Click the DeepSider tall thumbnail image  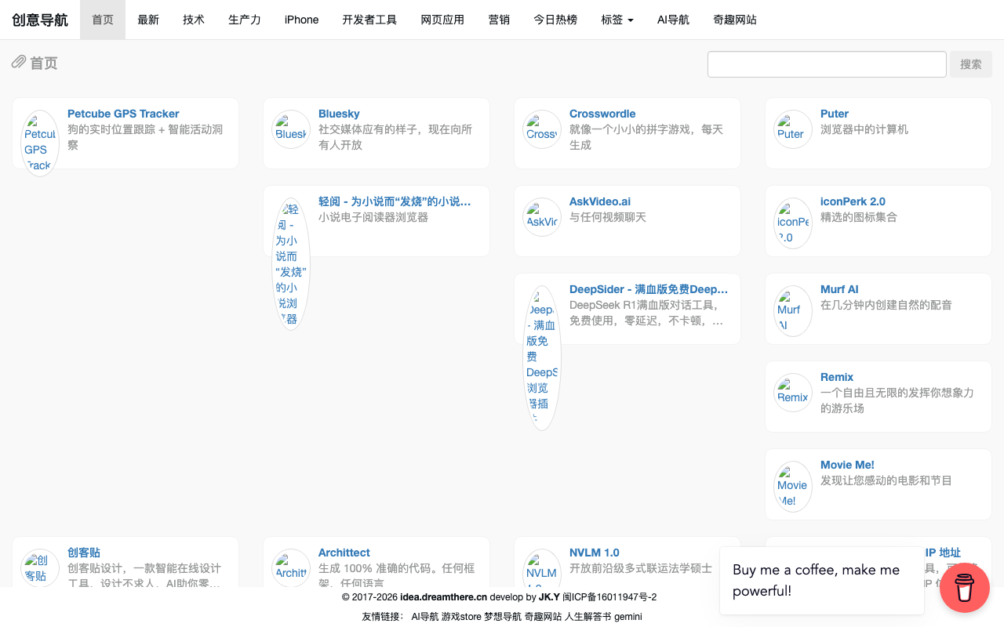coord(542,358)
